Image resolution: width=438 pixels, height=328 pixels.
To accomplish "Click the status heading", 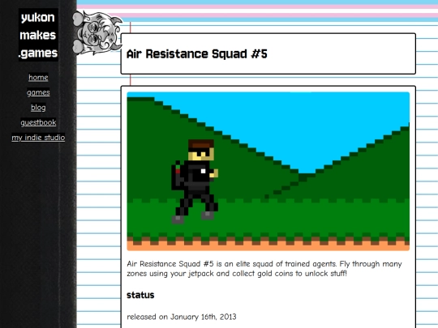I will point(140,295).
